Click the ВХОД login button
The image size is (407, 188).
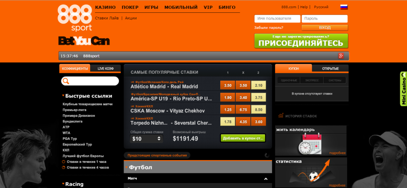coord(325,27)
